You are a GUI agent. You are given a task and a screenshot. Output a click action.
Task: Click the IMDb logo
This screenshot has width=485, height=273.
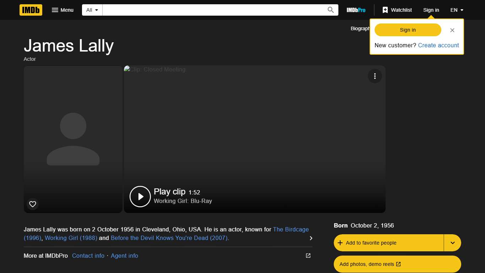point(31,10)
